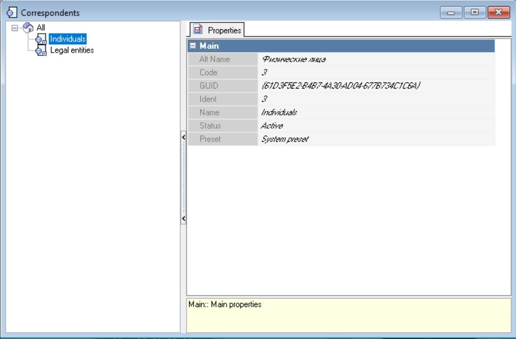
Task: Click the Main properties description text
Action: (225, 304)
